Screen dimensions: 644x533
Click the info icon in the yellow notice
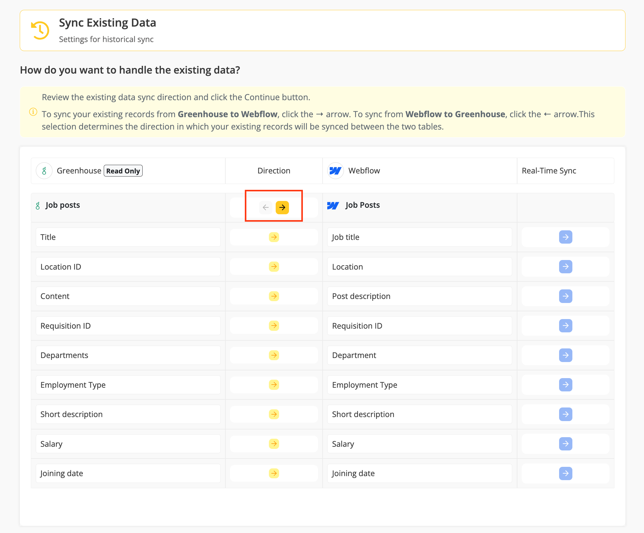pos(33,112)
